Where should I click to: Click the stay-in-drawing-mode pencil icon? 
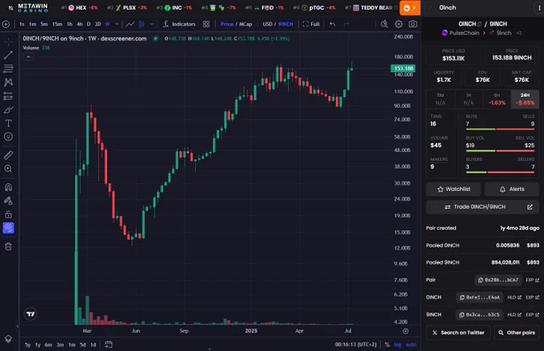(8, 201)
